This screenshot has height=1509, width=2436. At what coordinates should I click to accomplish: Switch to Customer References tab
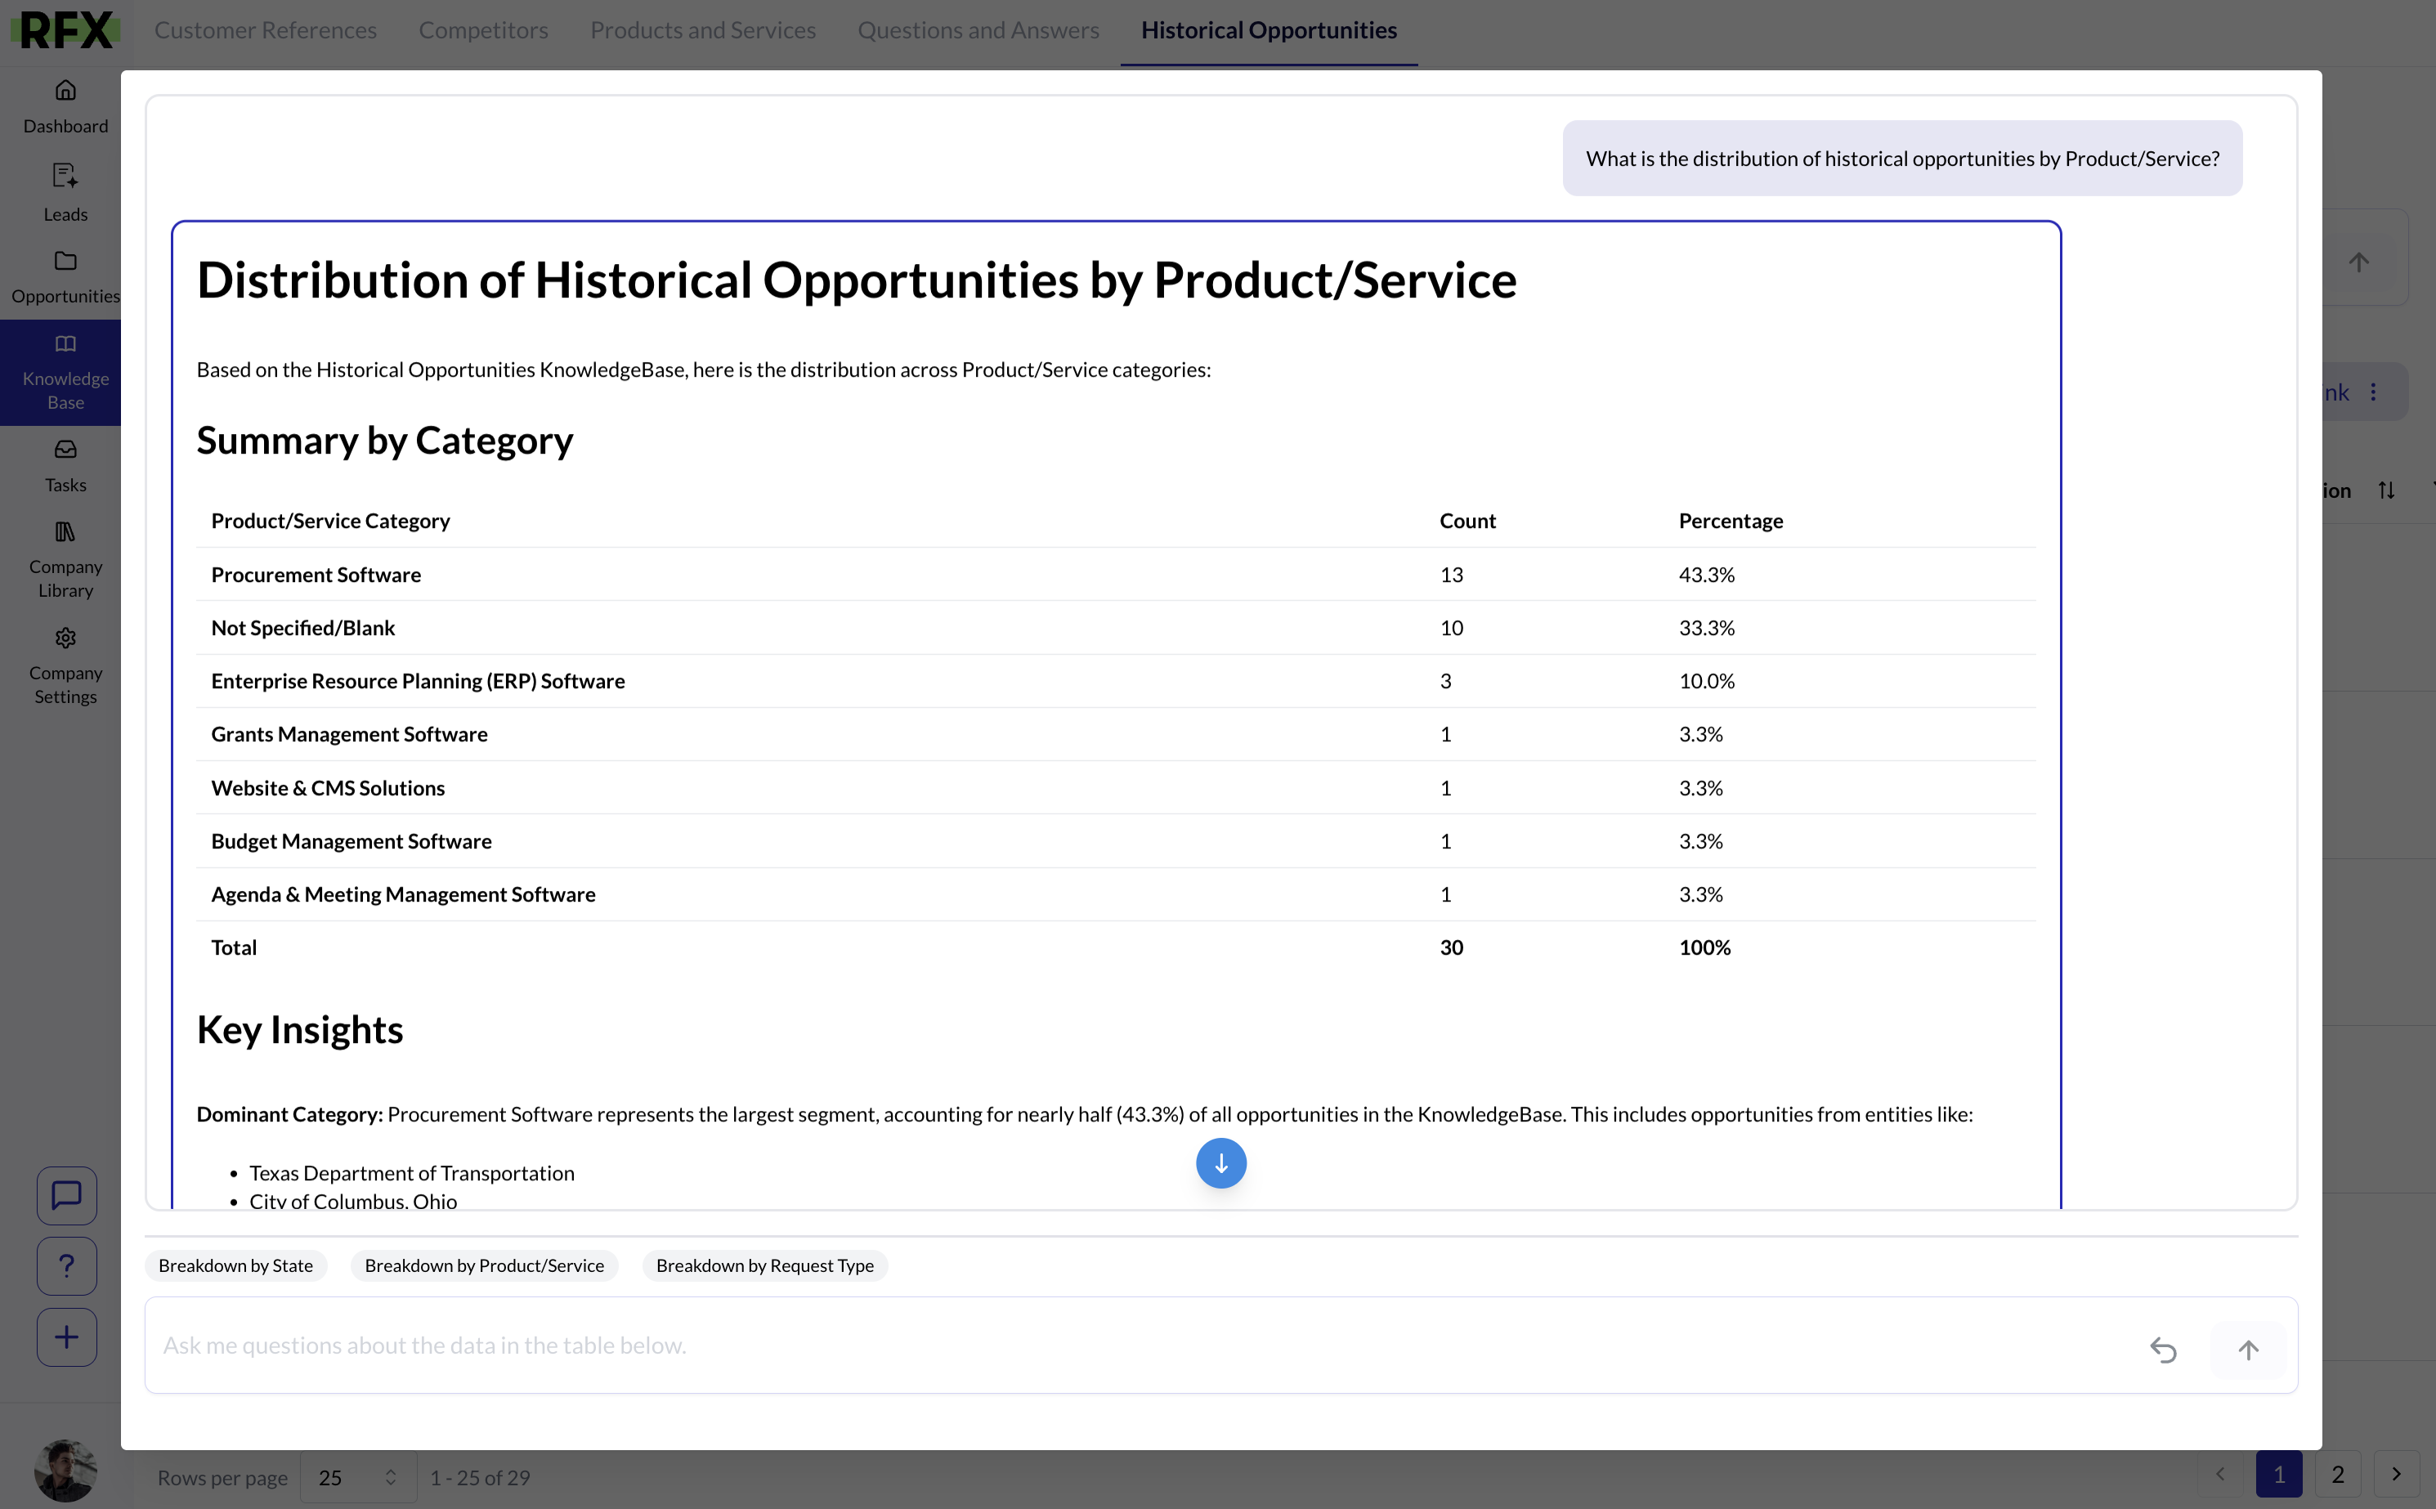pos(266,30)
